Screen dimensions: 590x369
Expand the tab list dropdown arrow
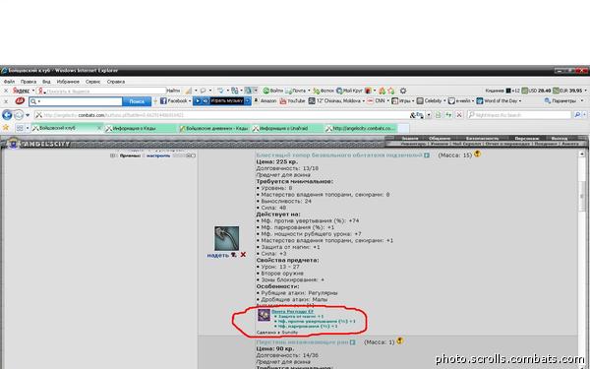pos(28,128)
